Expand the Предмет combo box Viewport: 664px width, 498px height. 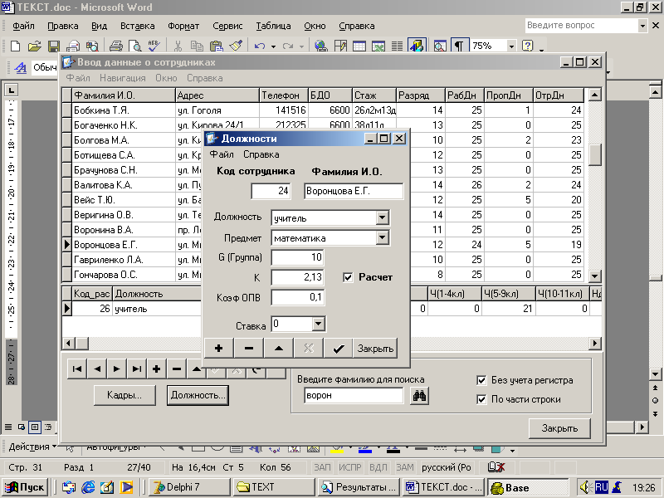click(382, 238)
